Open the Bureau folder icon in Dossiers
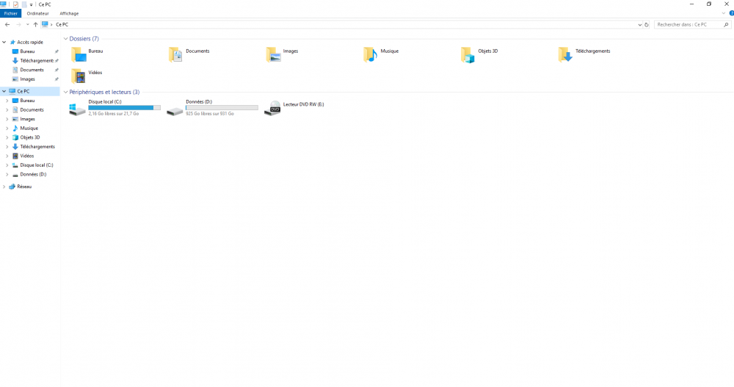 click(x=79, y=55)
